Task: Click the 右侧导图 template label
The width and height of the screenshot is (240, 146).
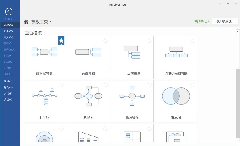Action: coord(88,74)
